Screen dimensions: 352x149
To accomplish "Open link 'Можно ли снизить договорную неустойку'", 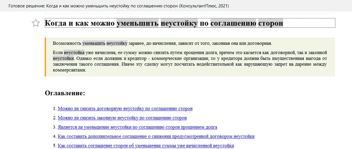I will point(125,108).
